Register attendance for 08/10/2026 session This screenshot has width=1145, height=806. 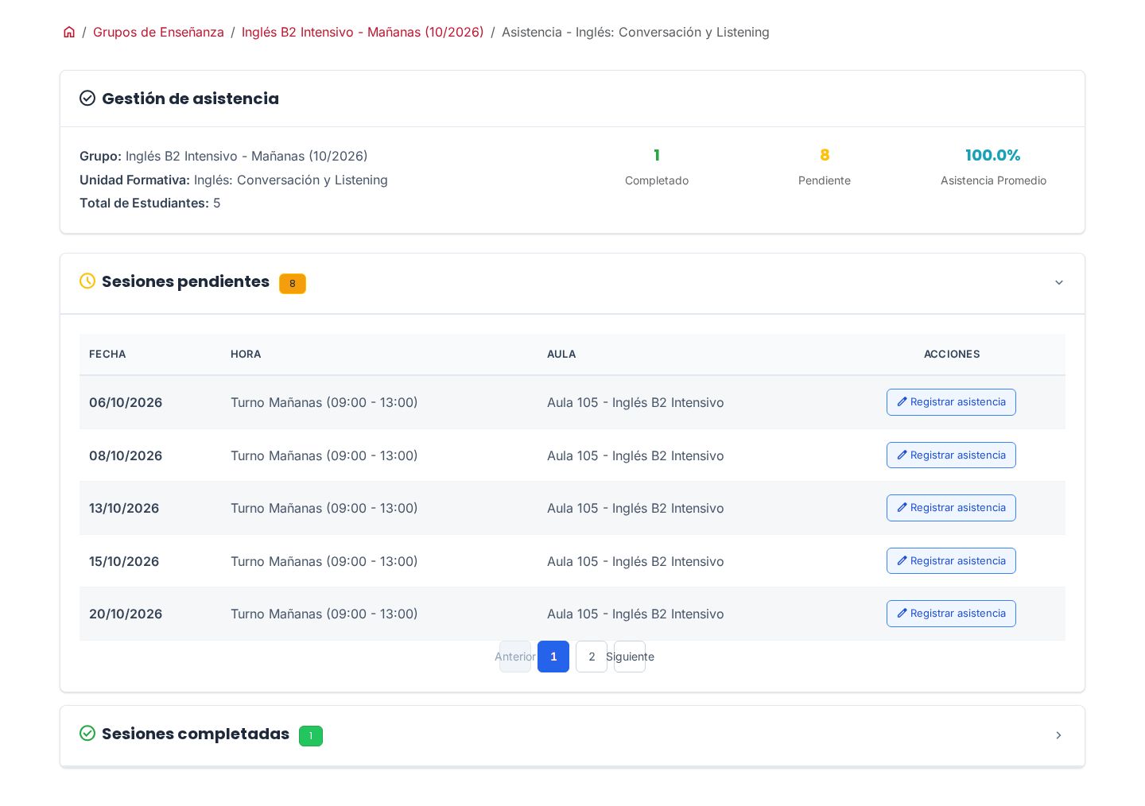(951, 455)
